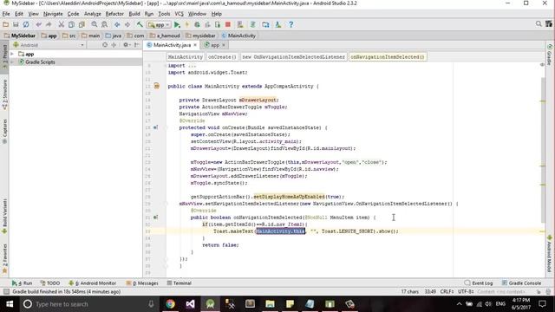This screenshot has height=312, width=555.
Task: Cut selection with the scissors icon
Action: [x=62, y=24]
